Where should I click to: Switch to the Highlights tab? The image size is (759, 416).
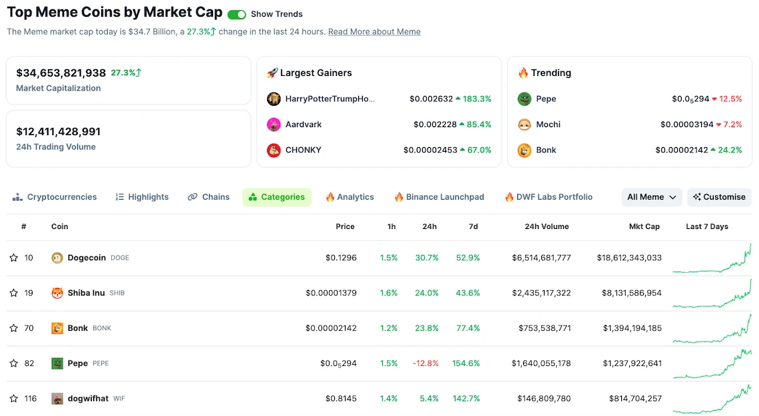(142, 198)
